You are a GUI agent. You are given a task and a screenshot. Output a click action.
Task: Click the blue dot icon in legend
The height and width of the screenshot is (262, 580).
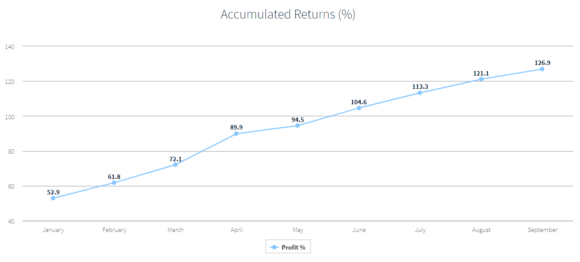pyautogui.click(x=274, y=247)
